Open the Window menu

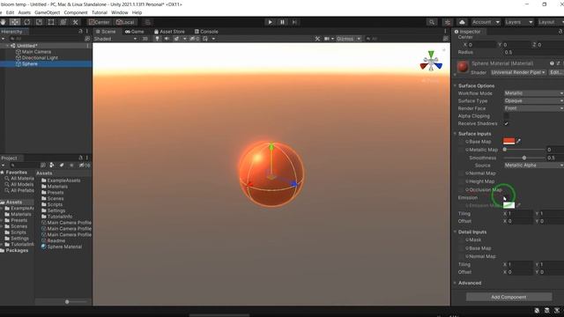(120, 12)
